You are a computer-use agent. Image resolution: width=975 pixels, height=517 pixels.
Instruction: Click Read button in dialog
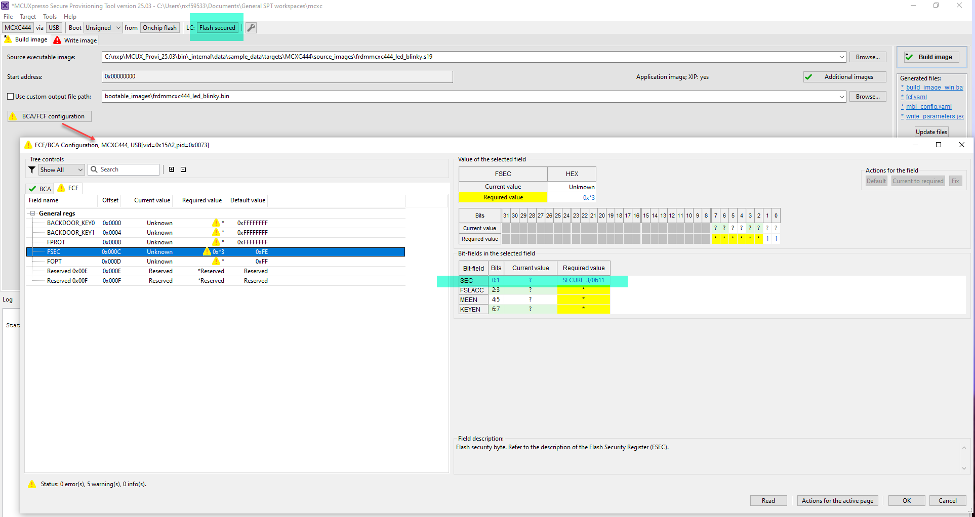coord(768,500)
